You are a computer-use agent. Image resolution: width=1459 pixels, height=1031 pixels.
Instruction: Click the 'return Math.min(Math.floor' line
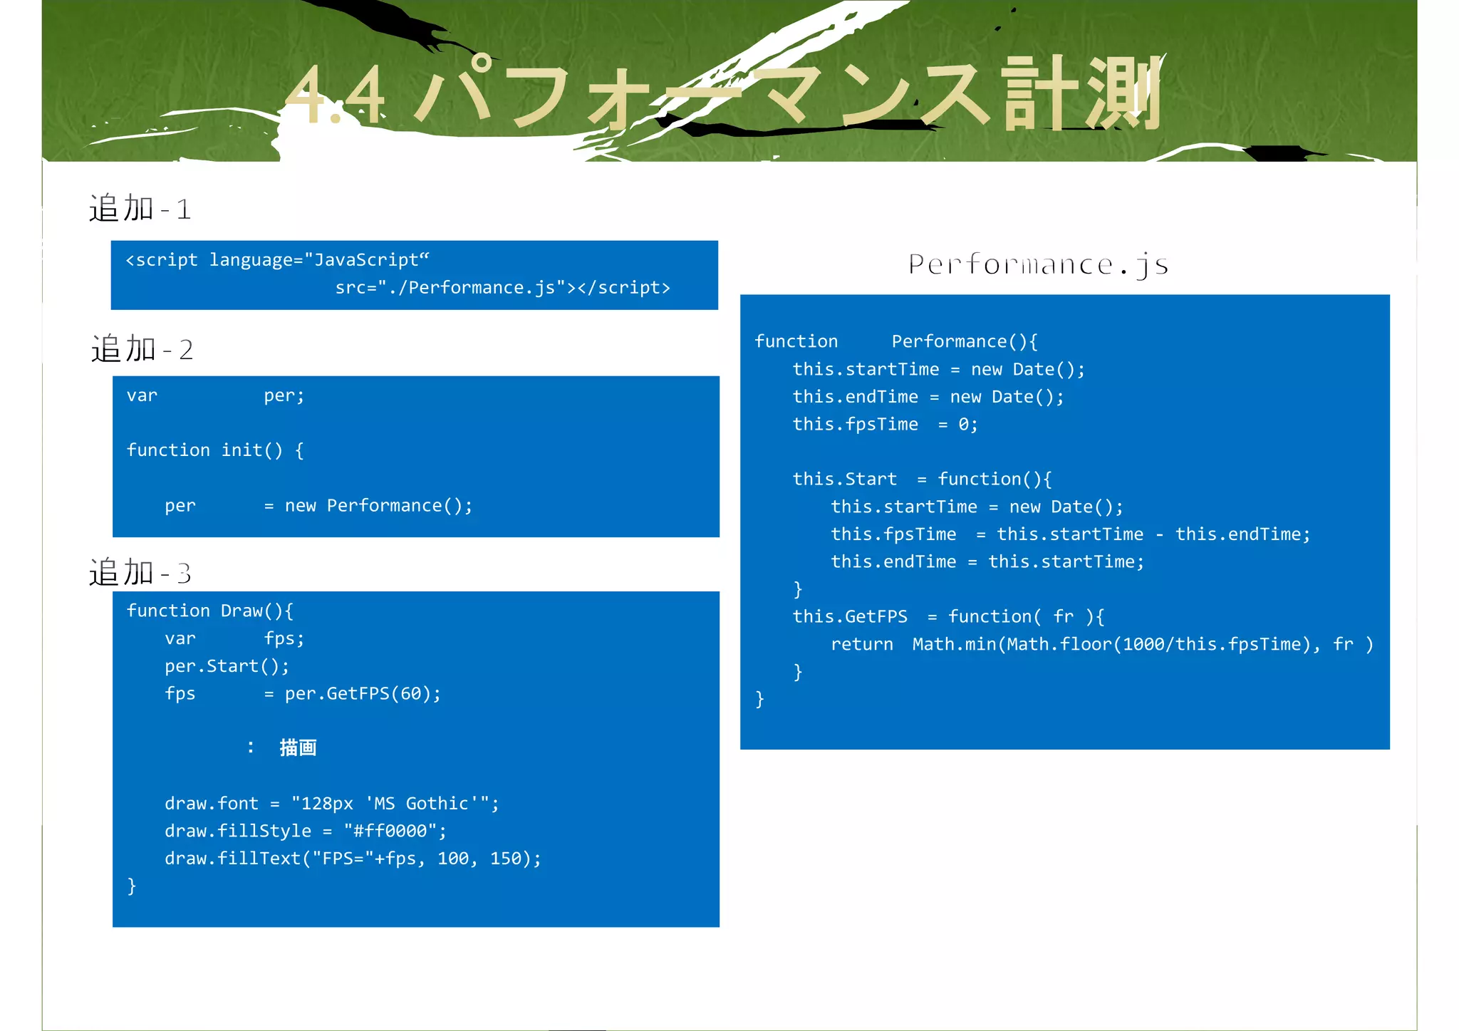coord(1101,645)
